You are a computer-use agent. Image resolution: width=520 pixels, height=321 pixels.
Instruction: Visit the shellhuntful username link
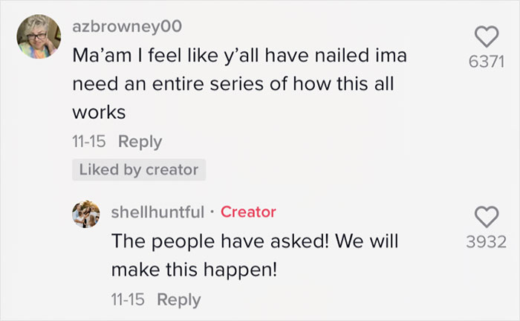157,213
